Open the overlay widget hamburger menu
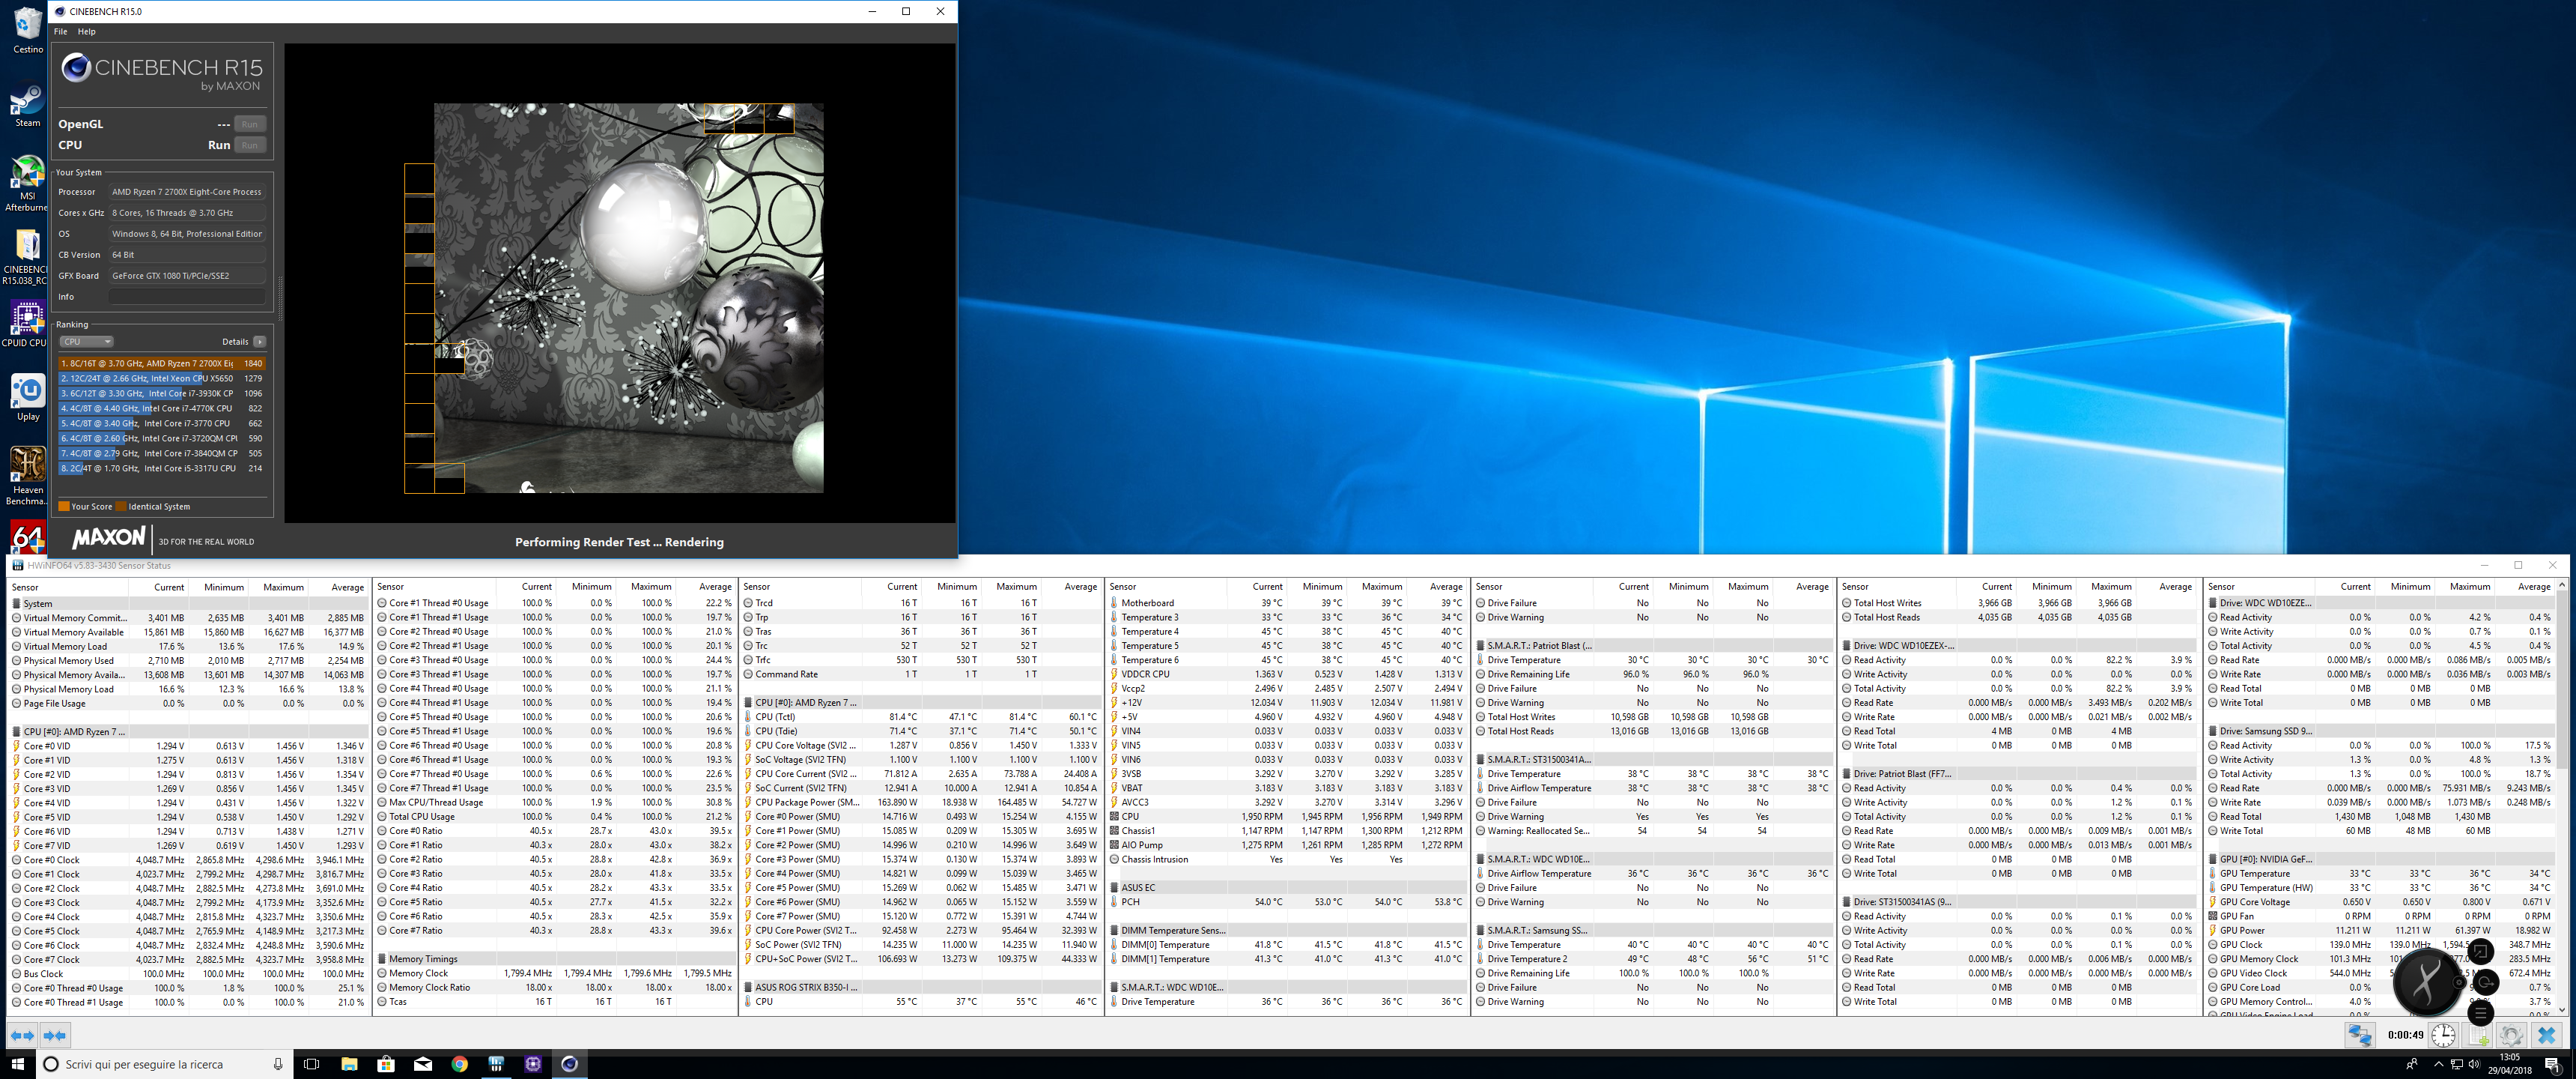The width and height of the screenshot is (2576, 1079). (2480, 1013)
